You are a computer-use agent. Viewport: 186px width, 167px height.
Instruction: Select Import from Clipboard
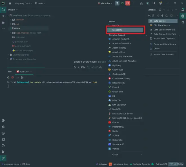coord(163,38)
